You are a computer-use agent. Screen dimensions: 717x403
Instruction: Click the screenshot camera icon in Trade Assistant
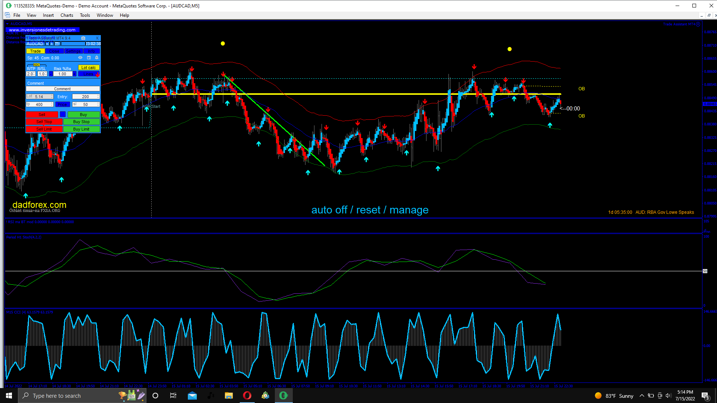click(83, 38)
